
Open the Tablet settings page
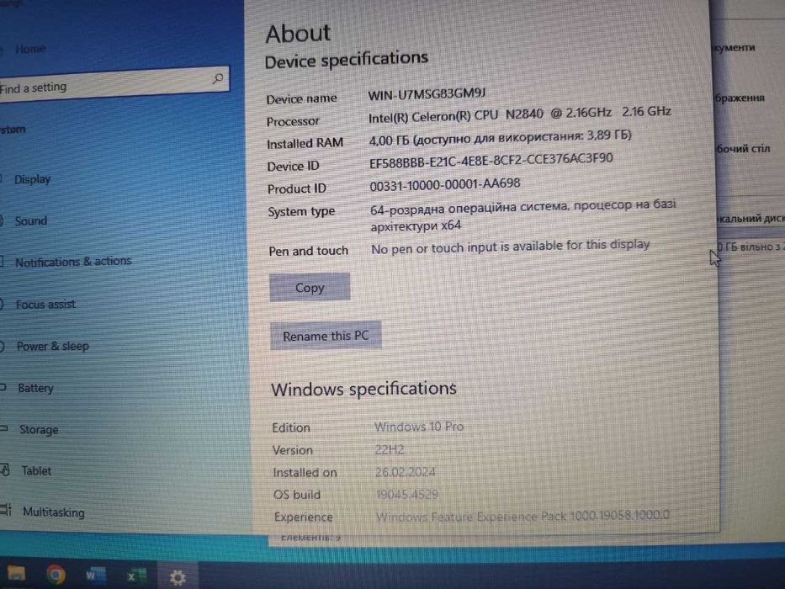[36, 471]
